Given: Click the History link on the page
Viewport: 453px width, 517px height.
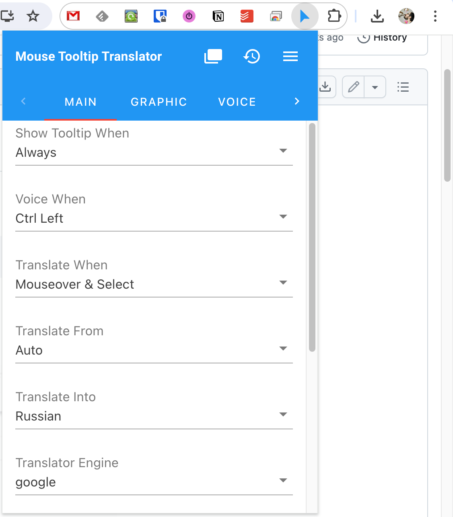Looking at the screenshot, I should (x=389, y=38).
